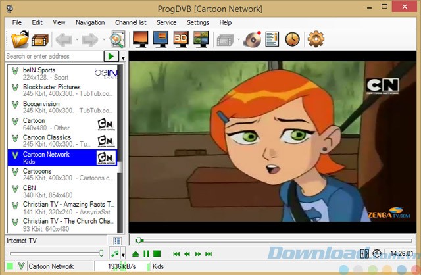Expand the address bar dropdown arrow
421x275 pixels.
coord(124,57)
